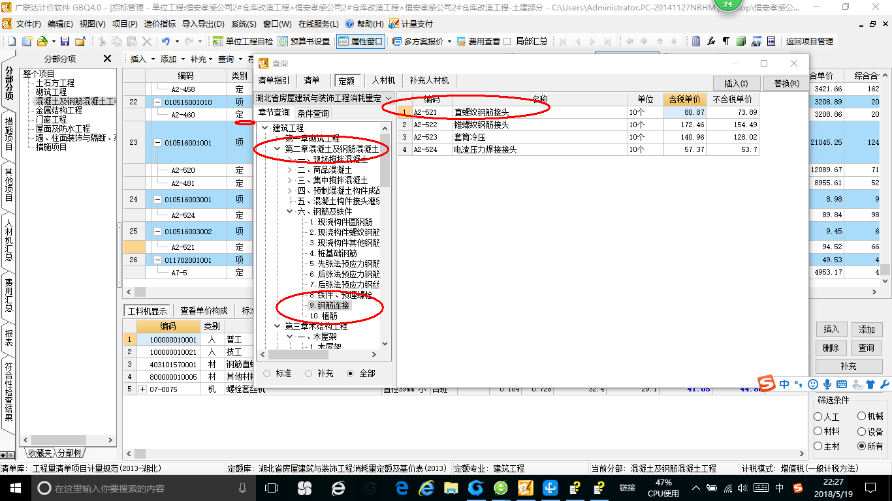Switch to 条件查询 tab

click(x=313, y=114)
